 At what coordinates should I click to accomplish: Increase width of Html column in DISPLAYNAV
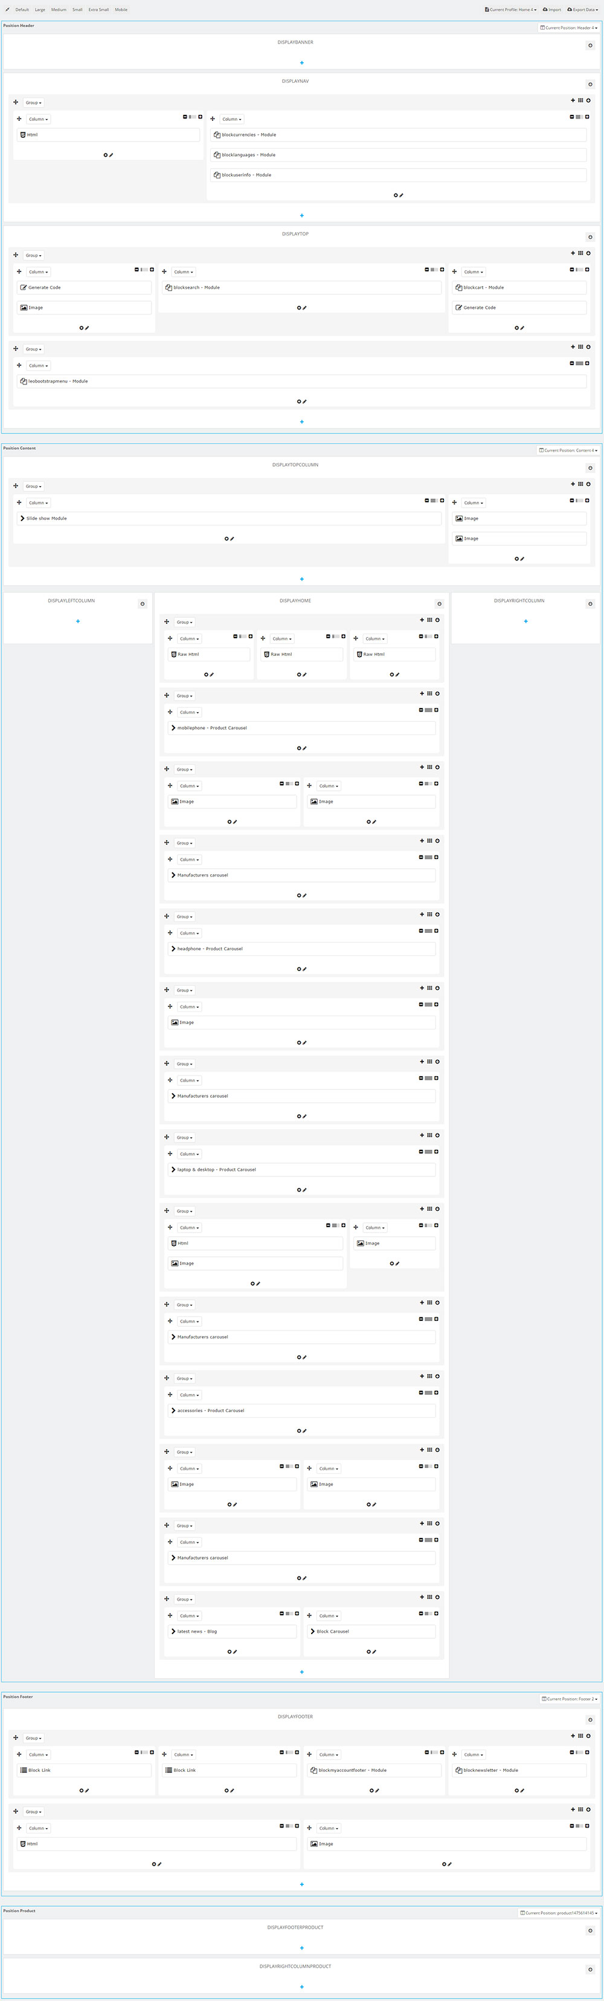201,117
